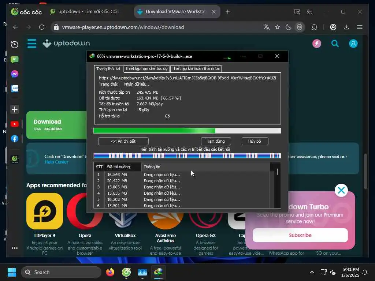Image resolution: width=375 pixels, height=281 pixels.
Task: Click the green Download button
Action: click(57, 125)
